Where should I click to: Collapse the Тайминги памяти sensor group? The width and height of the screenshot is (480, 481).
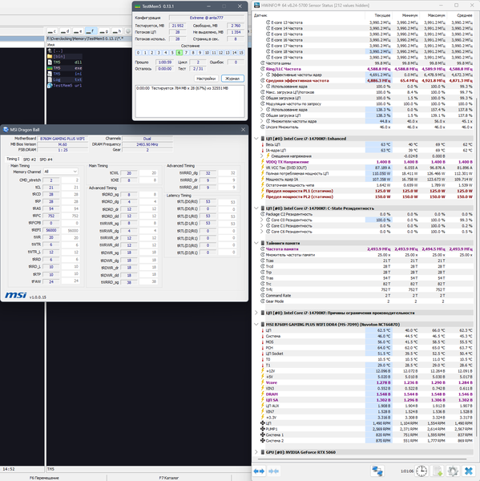tap(256, 243)
